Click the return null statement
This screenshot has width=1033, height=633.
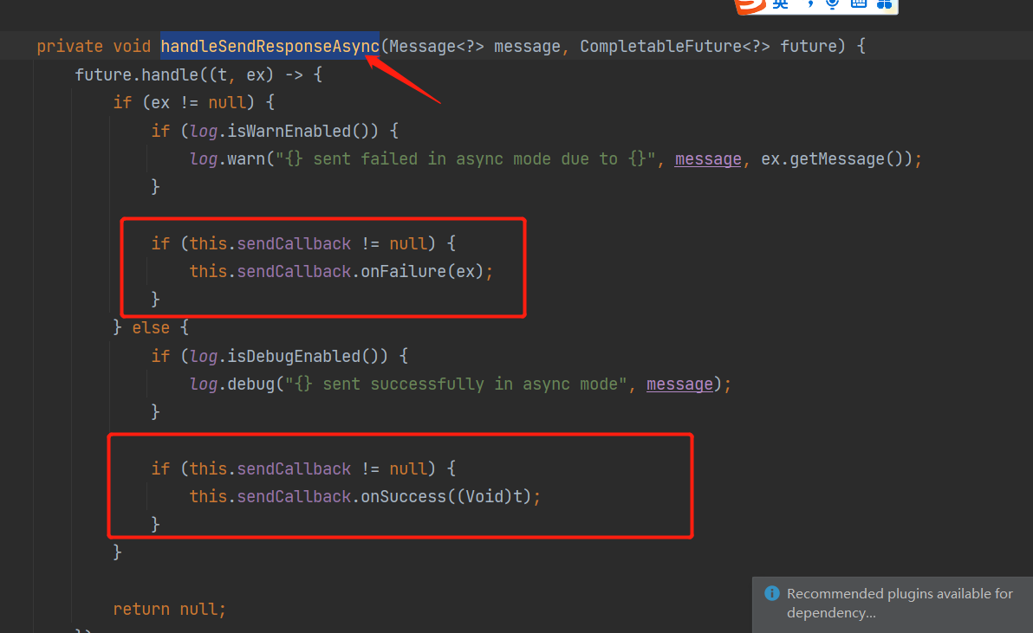click(x=170, y=609)
